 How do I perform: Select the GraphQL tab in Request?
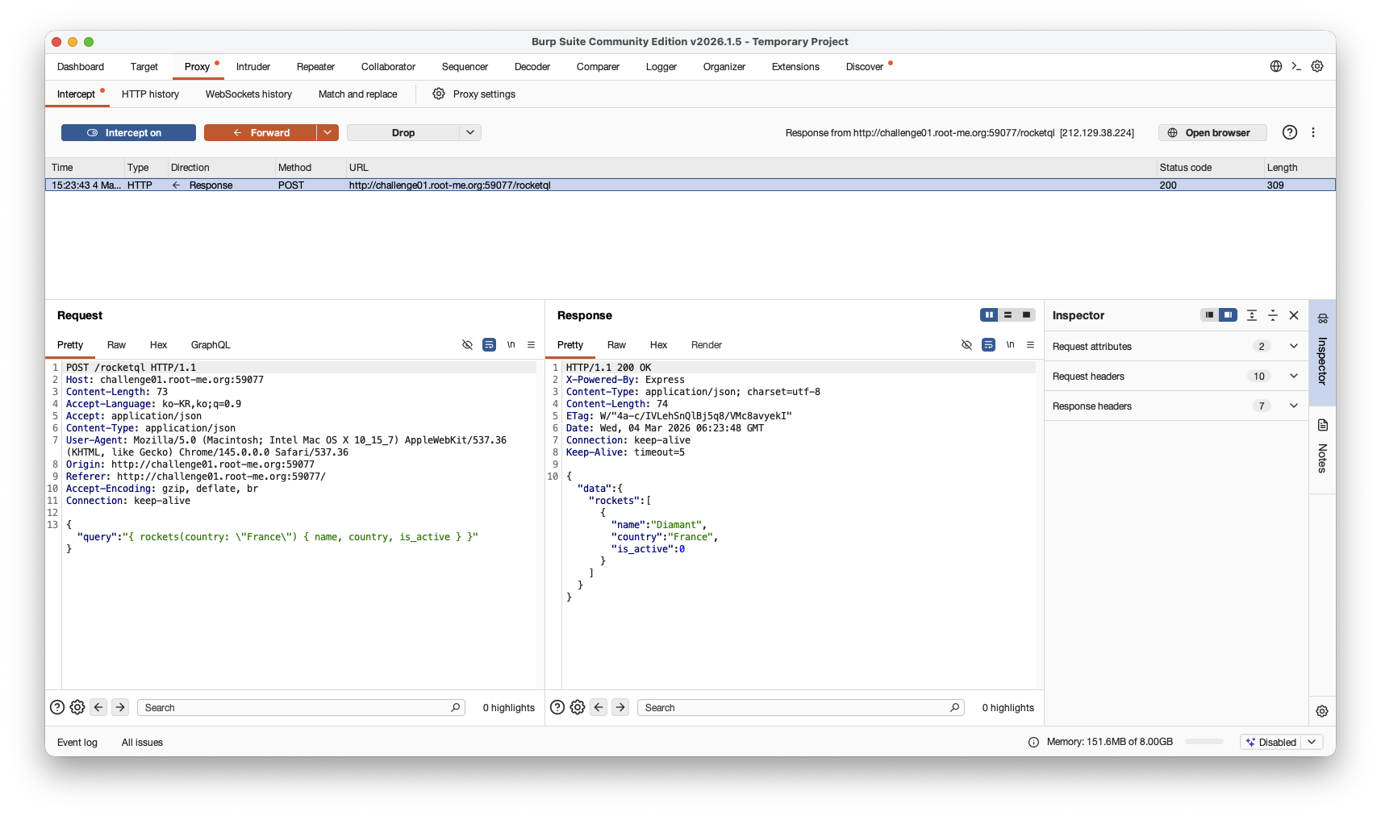(211, 345)
